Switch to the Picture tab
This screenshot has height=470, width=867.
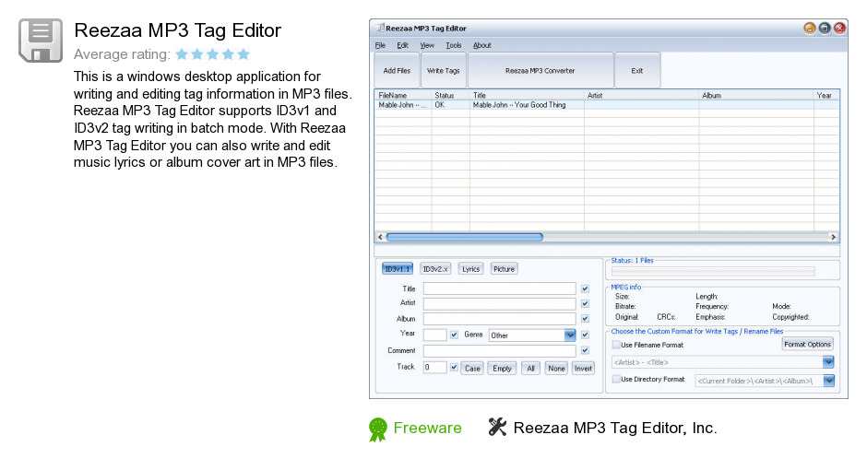[504, 269]
